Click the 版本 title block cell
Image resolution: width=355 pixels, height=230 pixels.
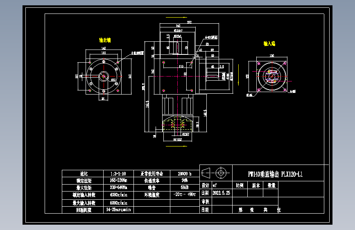point(256,185)
